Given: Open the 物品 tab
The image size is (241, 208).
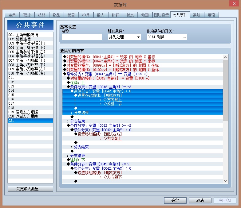Looking at the screenshot, I should pyautogui.click(x=57, y=15).
